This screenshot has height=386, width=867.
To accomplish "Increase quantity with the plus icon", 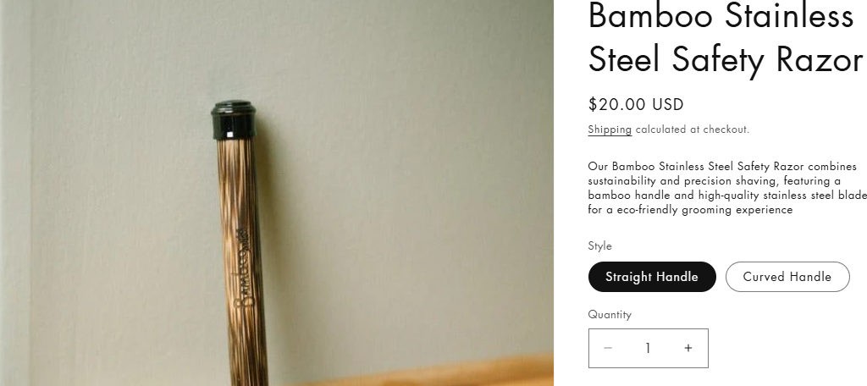I will pos(688,348).
